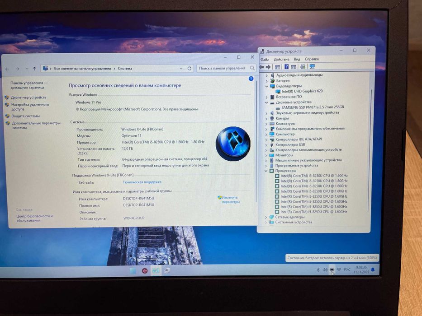Click the red round app icon on taskbar

click(145, 270)
